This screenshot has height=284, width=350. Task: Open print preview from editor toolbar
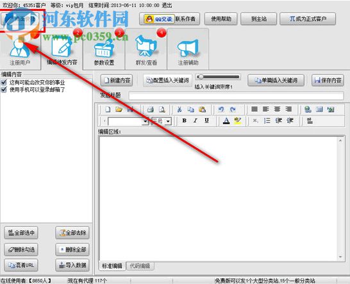pos(162,110)
